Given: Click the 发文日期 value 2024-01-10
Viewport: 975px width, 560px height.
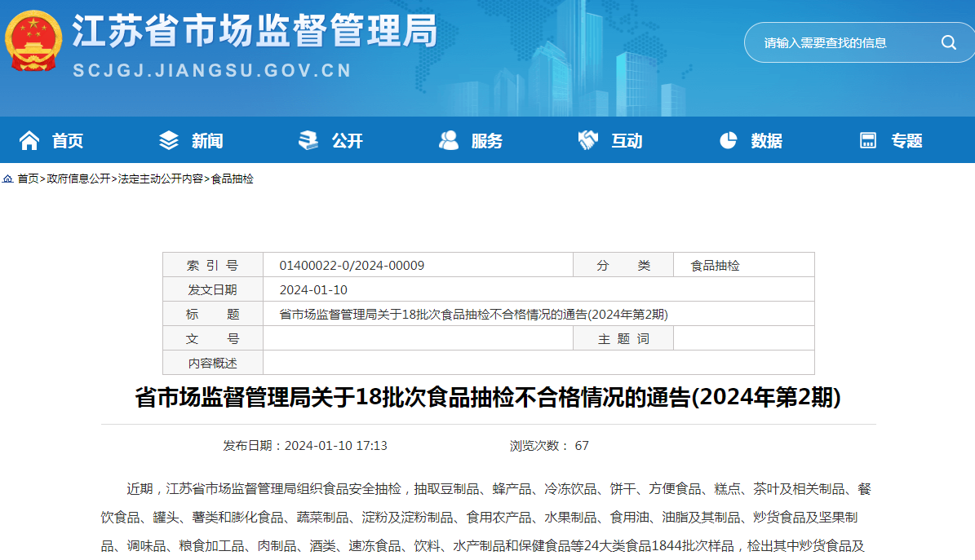Looking at the screenshot, I should (x=313, y=289).
